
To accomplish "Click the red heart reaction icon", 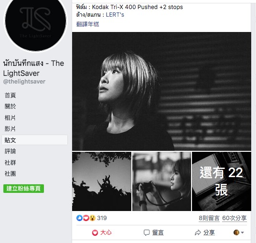I will 86,218.
